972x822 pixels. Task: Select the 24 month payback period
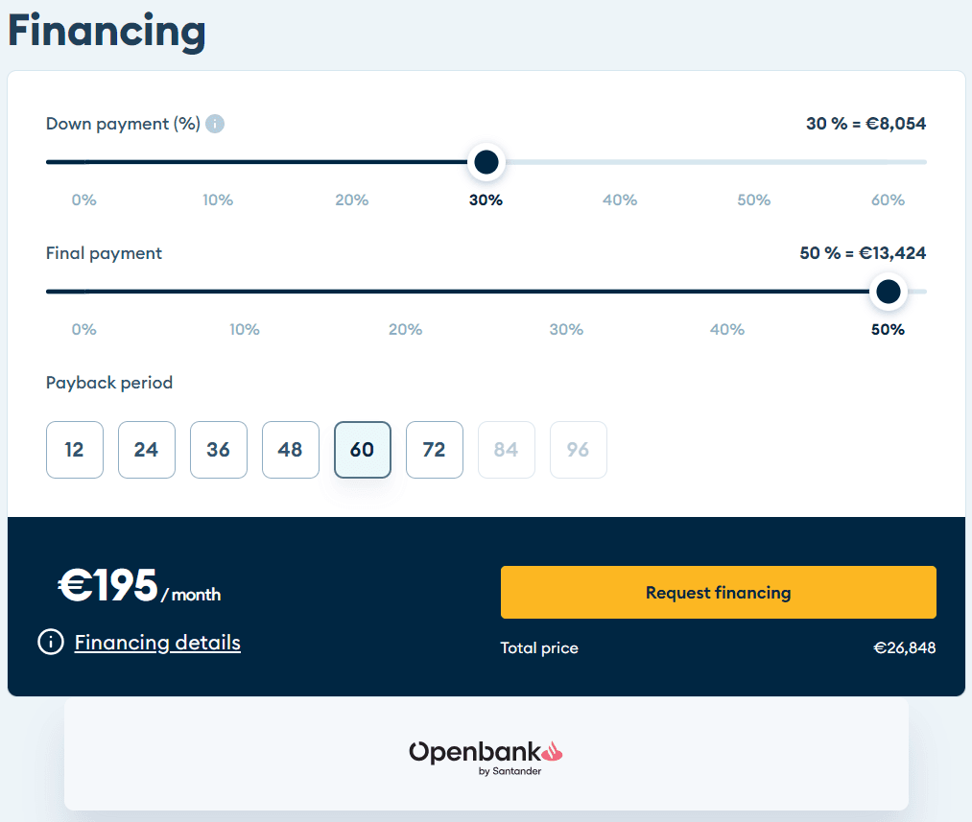point(146,450)
